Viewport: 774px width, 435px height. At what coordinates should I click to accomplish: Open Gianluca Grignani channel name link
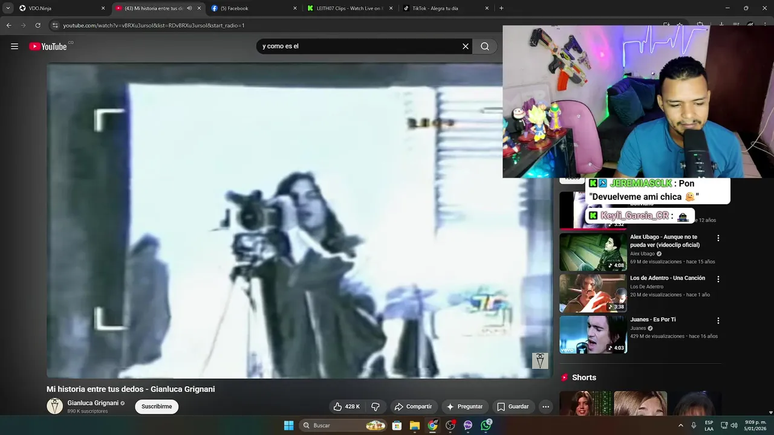(93, 403)
